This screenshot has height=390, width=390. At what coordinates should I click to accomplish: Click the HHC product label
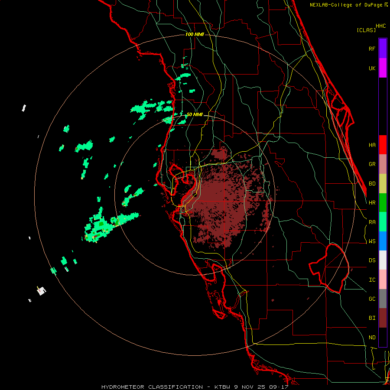click(381, 26)
